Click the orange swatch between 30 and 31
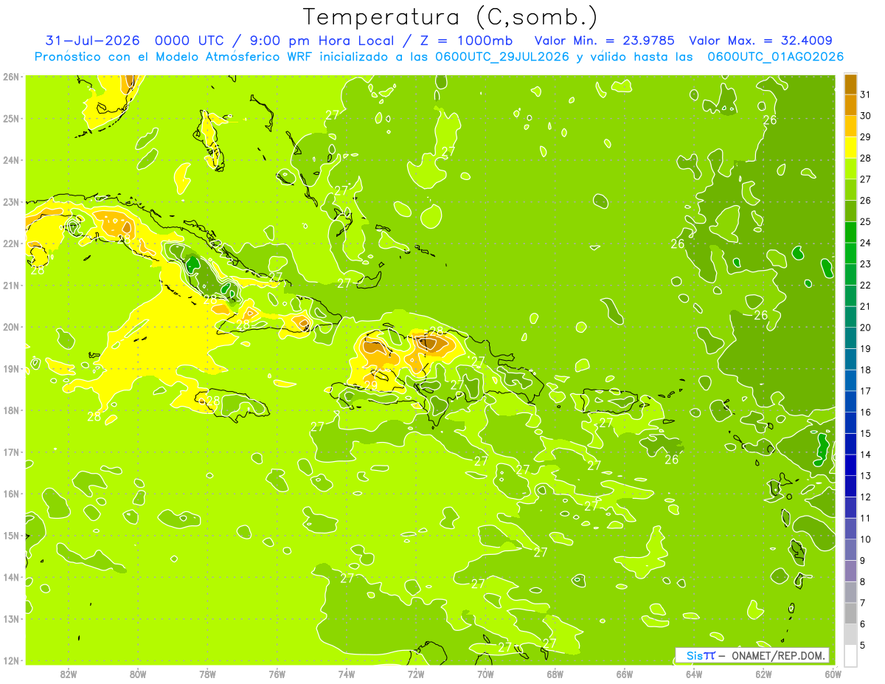The width and height of the screenshot is (885, 684). pyautogui.click(x=850, y=105)
